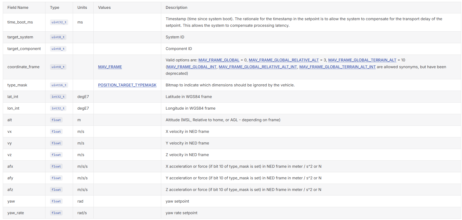Click the yaw_rate field name
Image resolution: width=462 pixels, height=220 pixels.
[x=16, y=213]
